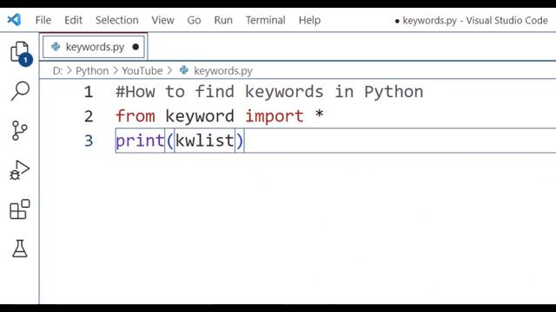556x312 pixels.
Task: Click 'kwlist' inside the print call
Action: [205, 140]
